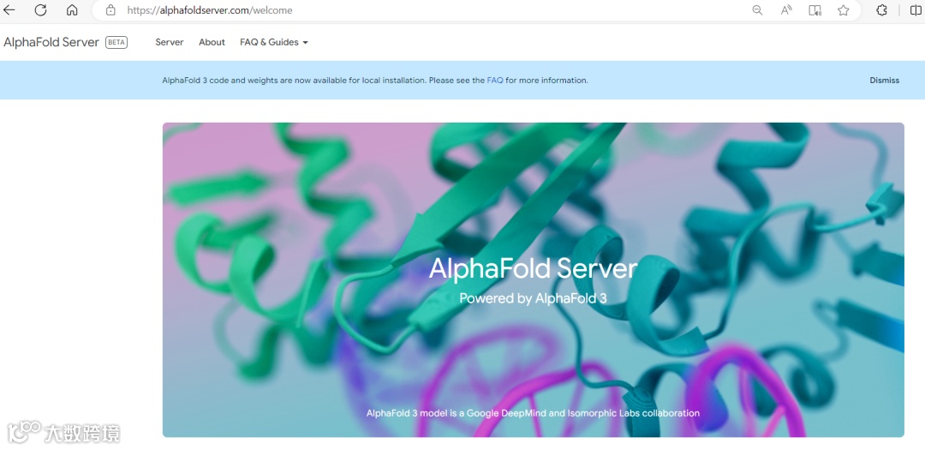Click the banner text about code and weights
This screenshot has width=925, height=450.
(375, 81)
